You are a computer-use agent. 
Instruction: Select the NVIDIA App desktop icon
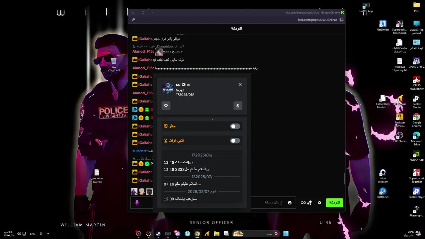pos(417,156)
